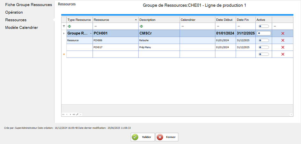Click the filter funnel icon in grid
301x144 pixels.
[x=64, y=26]
